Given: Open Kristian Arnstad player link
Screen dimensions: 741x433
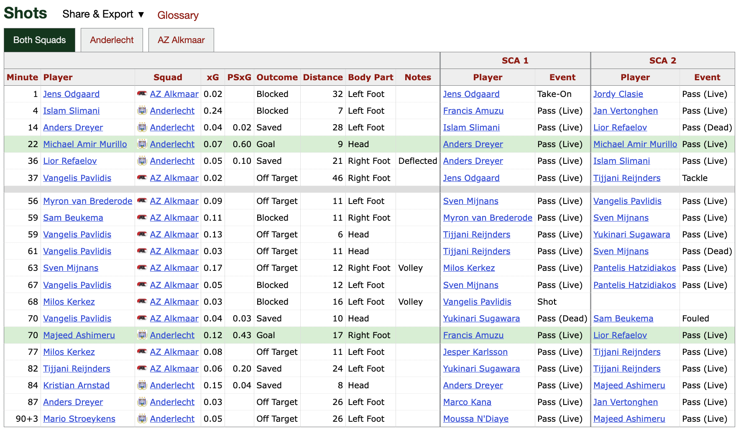Looking at the screenshot, I should tap(76, 385).
